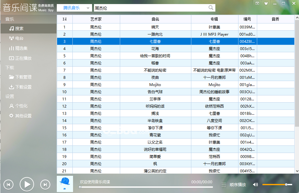Click the code 0039M... cell
This screenshot has width=299, height=193.
click(248, 27)
